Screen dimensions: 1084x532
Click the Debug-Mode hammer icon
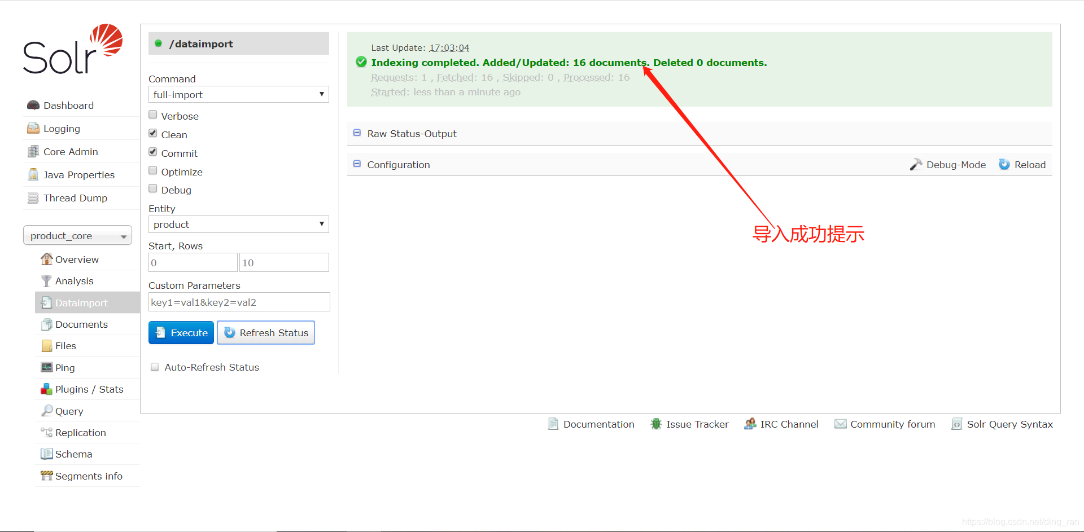pyautogui.click(x=916, y=164)
